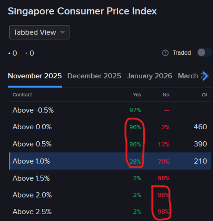
Task: Click the 2% Yes price for Above 1.5%
Action: 137,178
